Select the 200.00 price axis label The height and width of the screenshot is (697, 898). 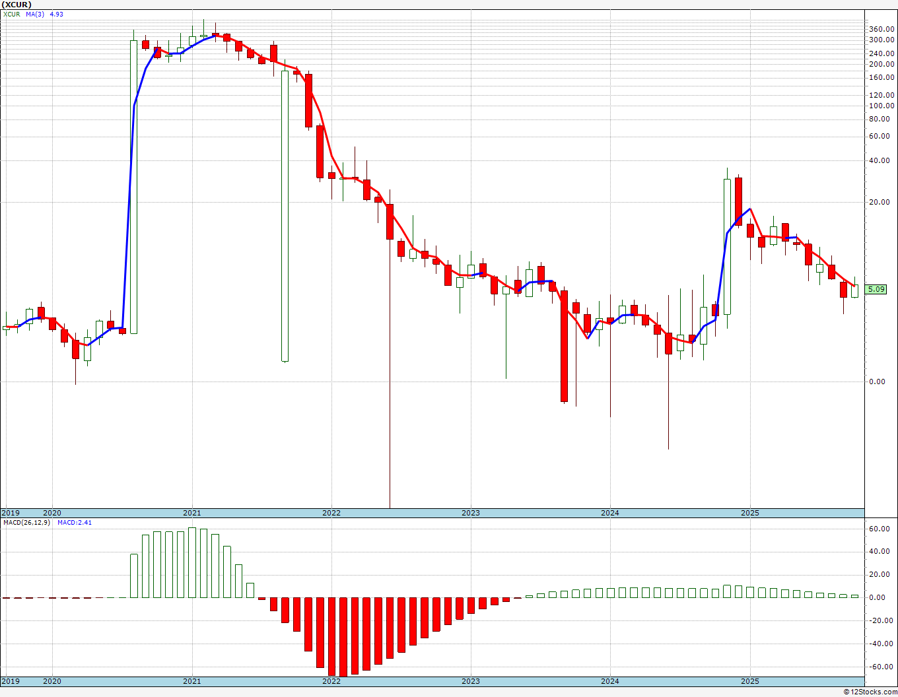(x=881, y=64)
